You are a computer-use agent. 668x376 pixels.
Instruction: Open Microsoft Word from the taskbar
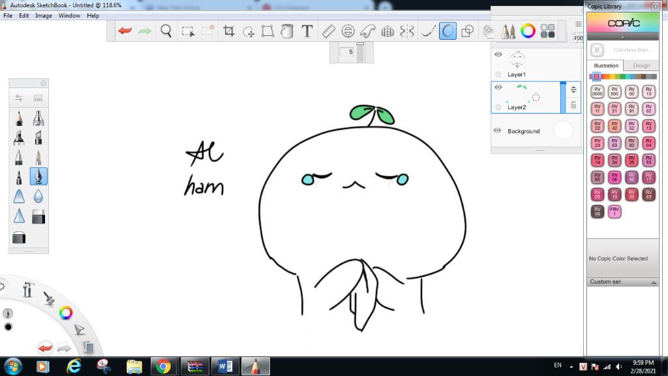click(225, 366)
